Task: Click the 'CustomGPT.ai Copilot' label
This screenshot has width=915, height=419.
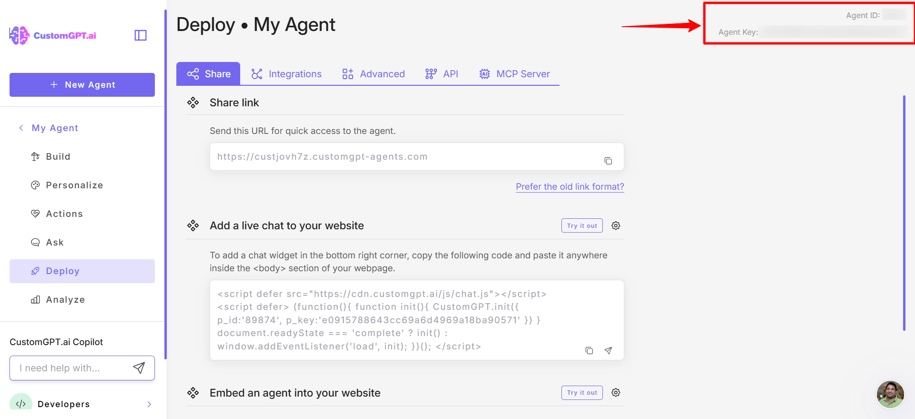Action: [x=56, y=342]
